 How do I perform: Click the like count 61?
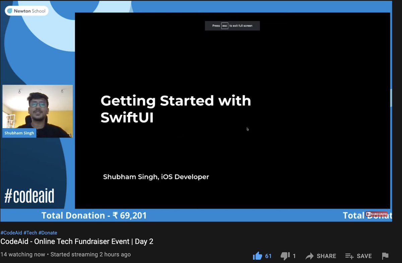pyautogui.click(x=268, y=256)
